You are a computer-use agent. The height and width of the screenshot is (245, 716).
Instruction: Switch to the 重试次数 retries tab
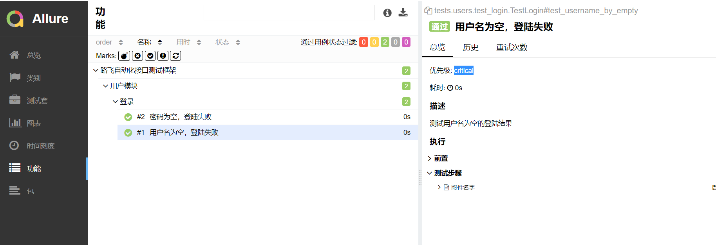[512, 47]
